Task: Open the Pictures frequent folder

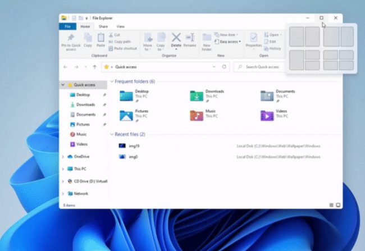Action: point(134,116)
